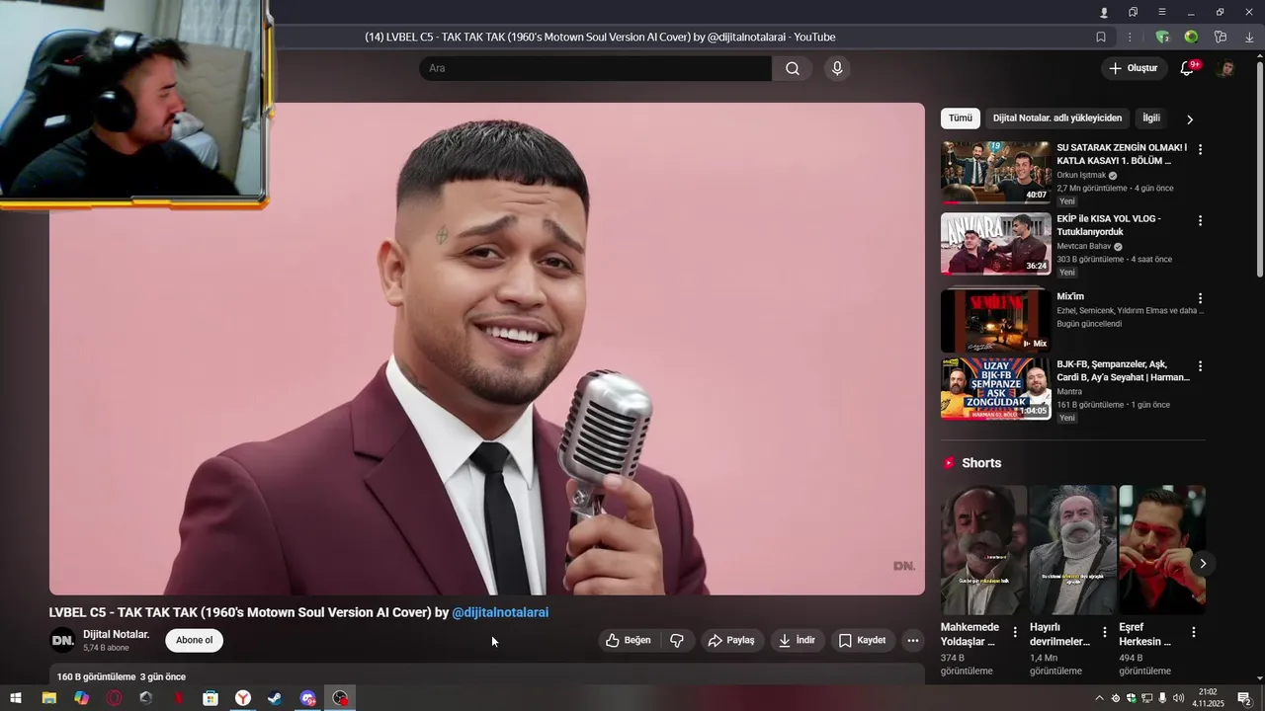Open options for Eşref Herkesin short
The width and height of the screenshot is (1265, 711).
click(1194, 632)
